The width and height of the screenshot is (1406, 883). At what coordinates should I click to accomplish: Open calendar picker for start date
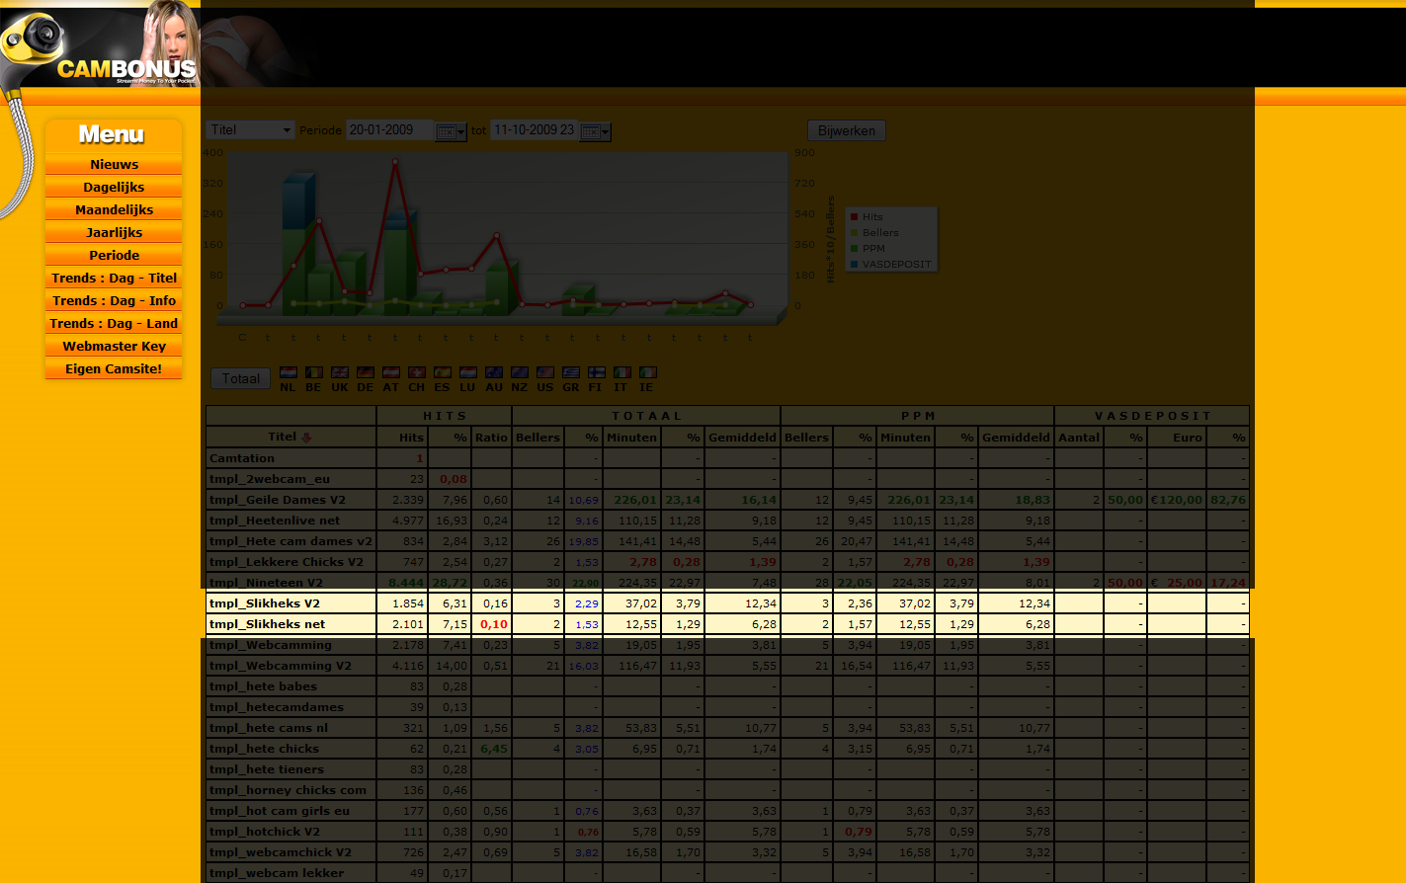tap(451, 131)
